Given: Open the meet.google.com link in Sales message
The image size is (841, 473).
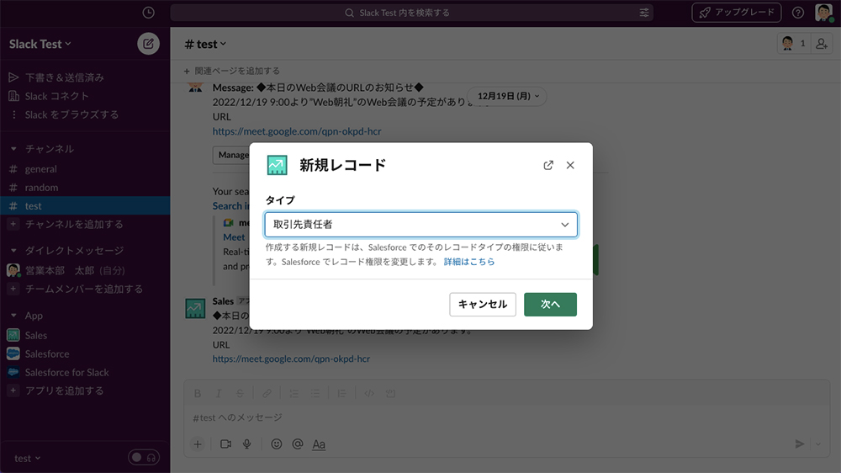Looking at the screenshot, I should click(291, 359).
